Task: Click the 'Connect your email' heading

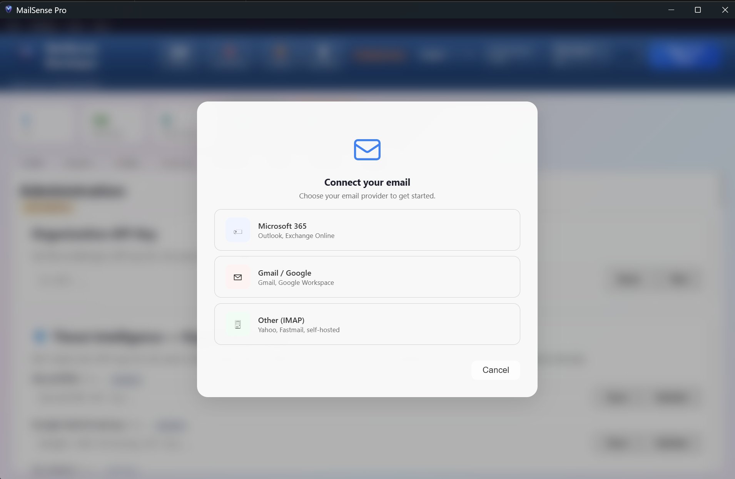Action: click(367, 182)
